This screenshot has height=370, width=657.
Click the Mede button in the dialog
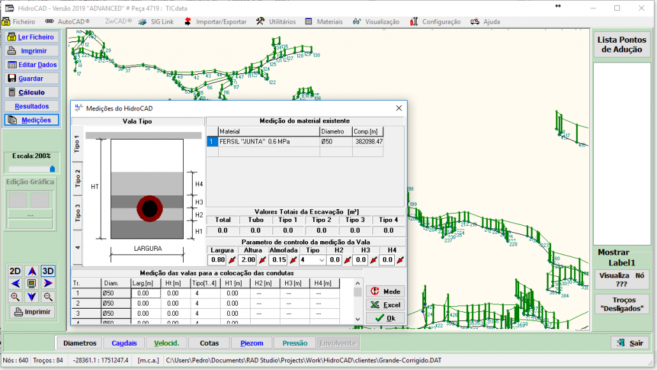tap(385, 291)
